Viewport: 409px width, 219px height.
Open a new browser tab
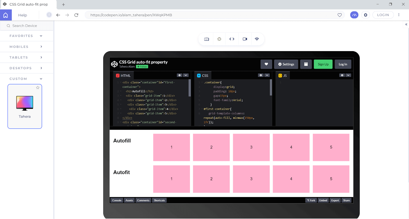click(x=63, y=4)
